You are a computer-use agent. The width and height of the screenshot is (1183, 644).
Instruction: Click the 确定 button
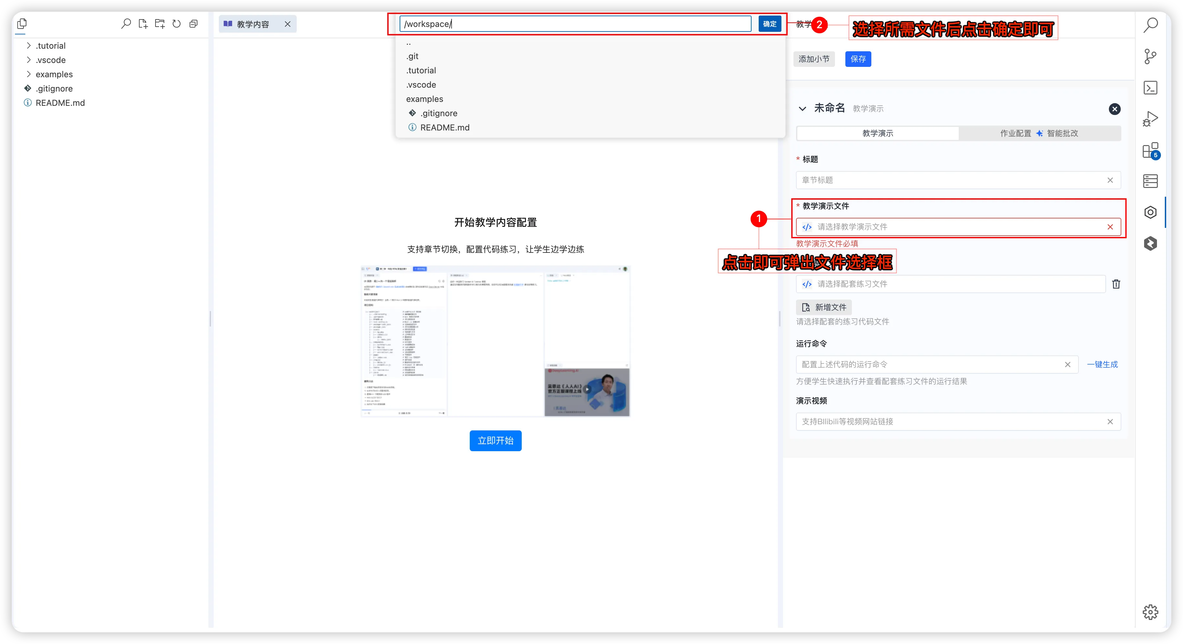coord(770,24)
